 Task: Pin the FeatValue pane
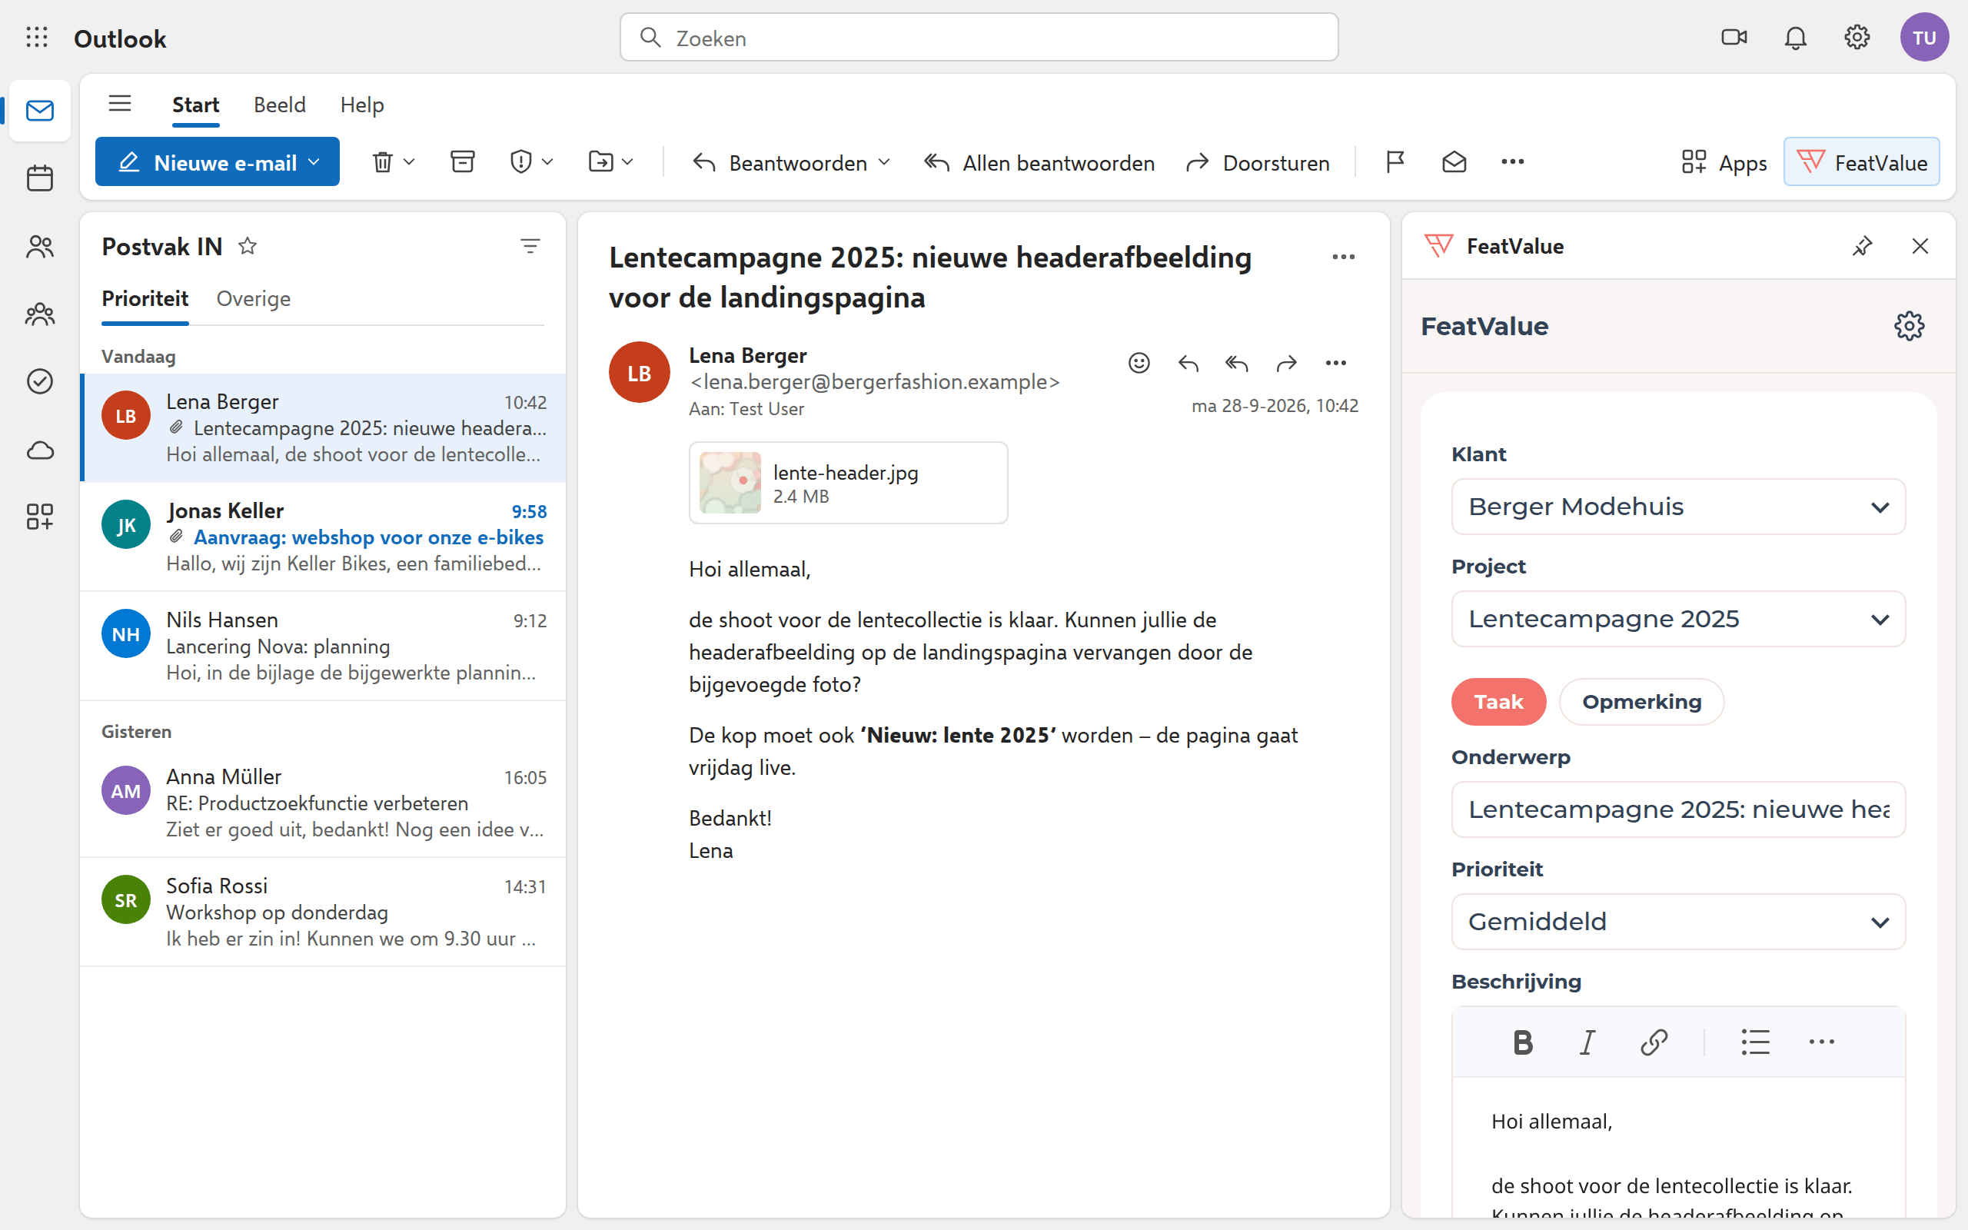[1861, 246]
